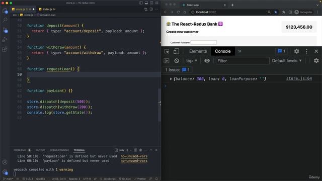Viewport: 322px width, 181px height.
Task: Click the split editor icon in editor toolbar
Action: click(x=151, y=9)
